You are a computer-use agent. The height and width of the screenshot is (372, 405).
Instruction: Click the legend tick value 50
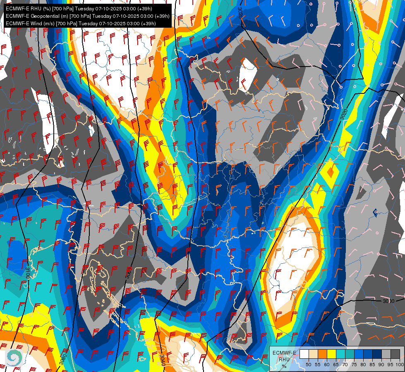308,365
